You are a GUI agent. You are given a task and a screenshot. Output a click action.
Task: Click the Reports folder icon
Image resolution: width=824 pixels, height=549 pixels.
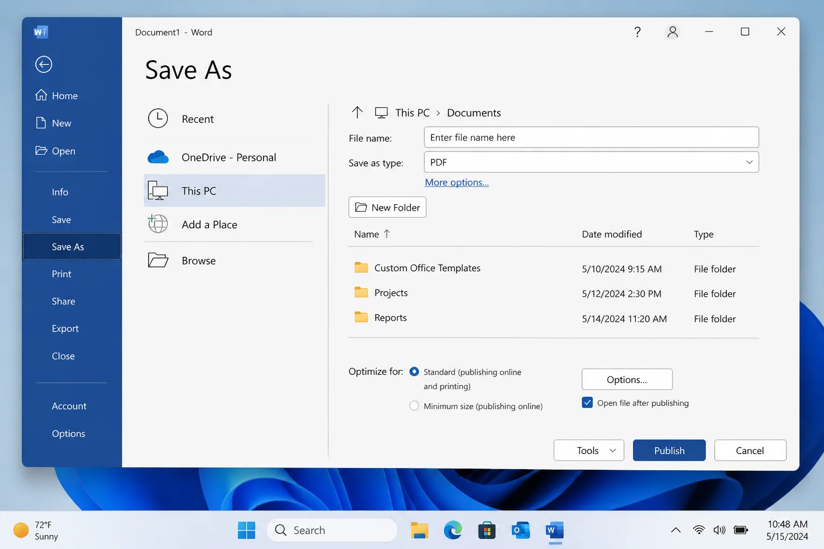361,317
